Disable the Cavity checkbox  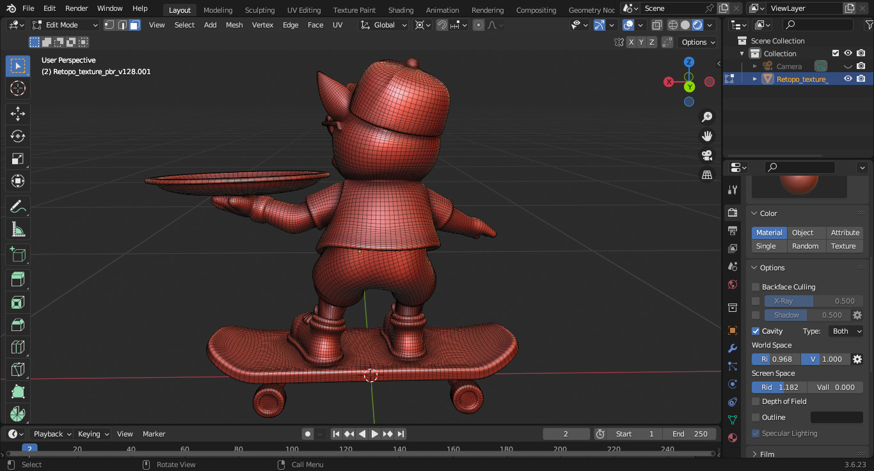(756, 331)
